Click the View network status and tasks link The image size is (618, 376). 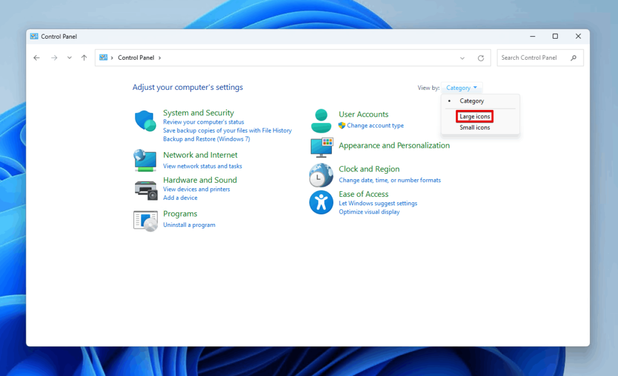point(202,166)
